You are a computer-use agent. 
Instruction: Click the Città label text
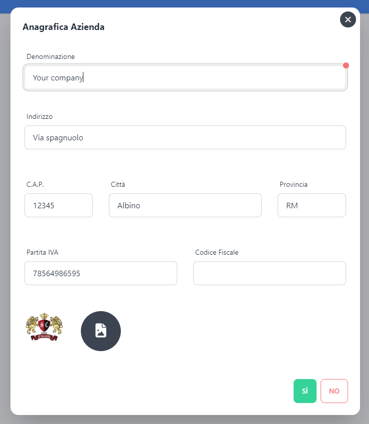(x=118, y=184)
